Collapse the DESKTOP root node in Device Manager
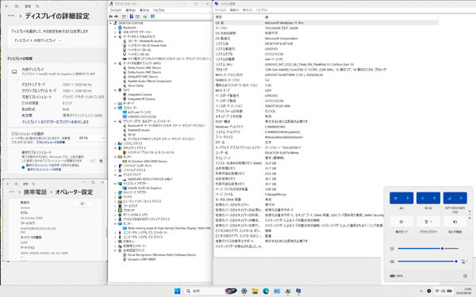476x297 pixels. tap(111, 23)
